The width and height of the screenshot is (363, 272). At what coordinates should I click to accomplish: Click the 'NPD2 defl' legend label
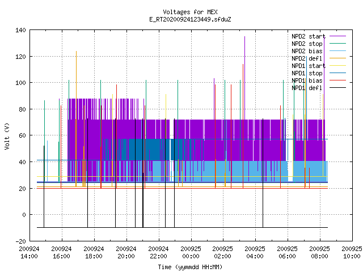coord(307,58)
